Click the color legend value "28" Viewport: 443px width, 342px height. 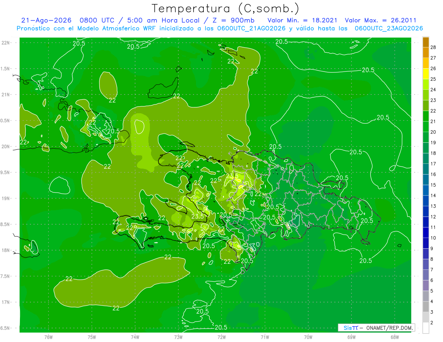433,47
